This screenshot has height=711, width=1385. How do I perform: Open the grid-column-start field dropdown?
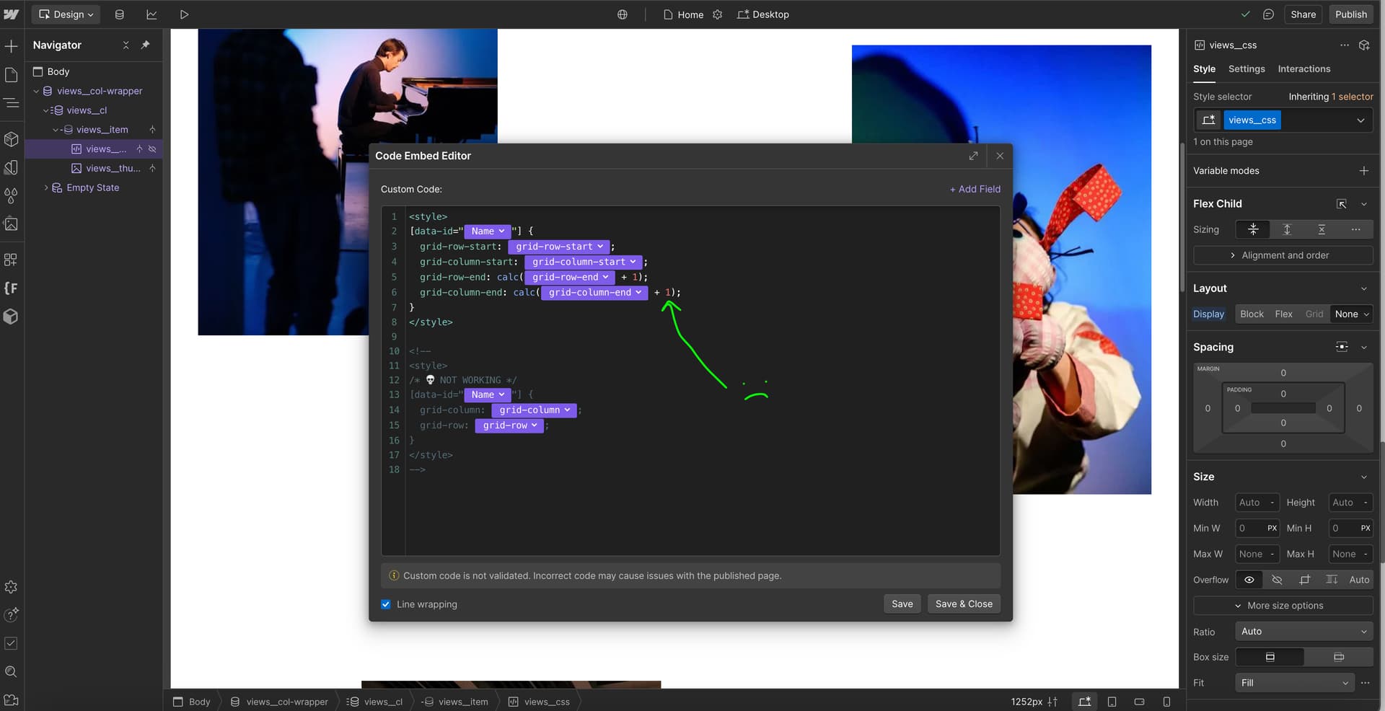584,262
